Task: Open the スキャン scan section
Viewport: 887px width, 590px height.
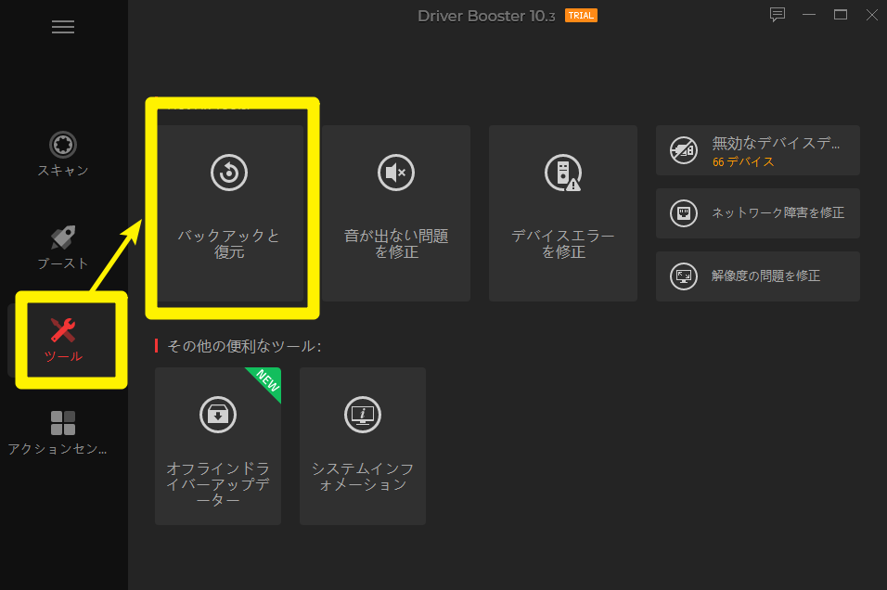Action: (x=63, y=154)
